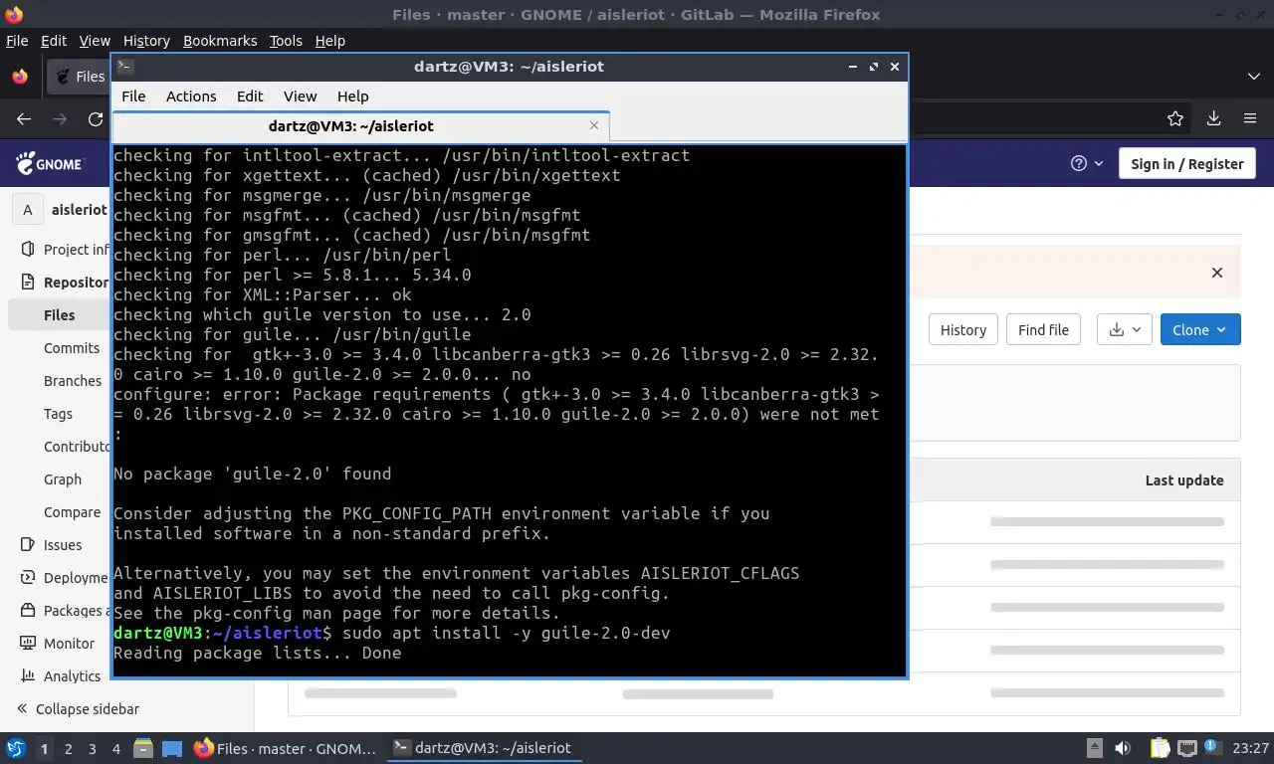Open Firefox History menu
The width and height of the screenshot is (1274, 764).
(x=146, y=41)
